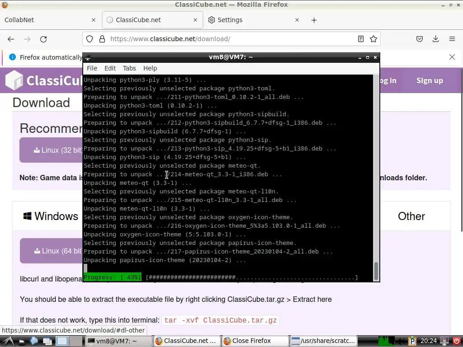Open the terminal Help menu

tap(150, 68)
